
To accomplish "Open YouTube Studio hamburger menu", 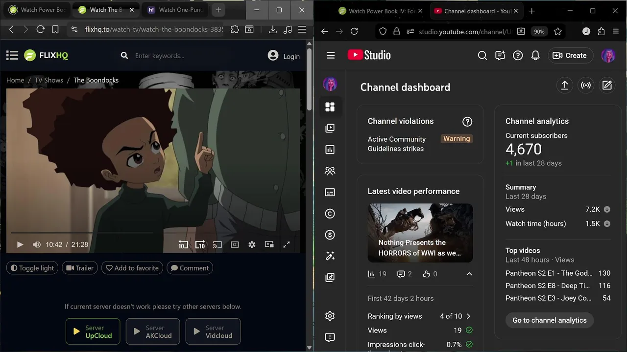I will click(x=331, y=56).
